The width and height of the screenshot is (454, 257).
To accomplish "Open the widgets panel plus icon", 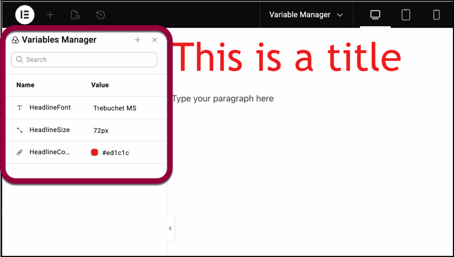I will 50,15.
